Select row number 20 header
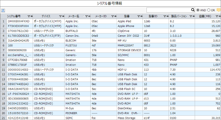The width and height of the screenshot is (221, 120). 3,113
